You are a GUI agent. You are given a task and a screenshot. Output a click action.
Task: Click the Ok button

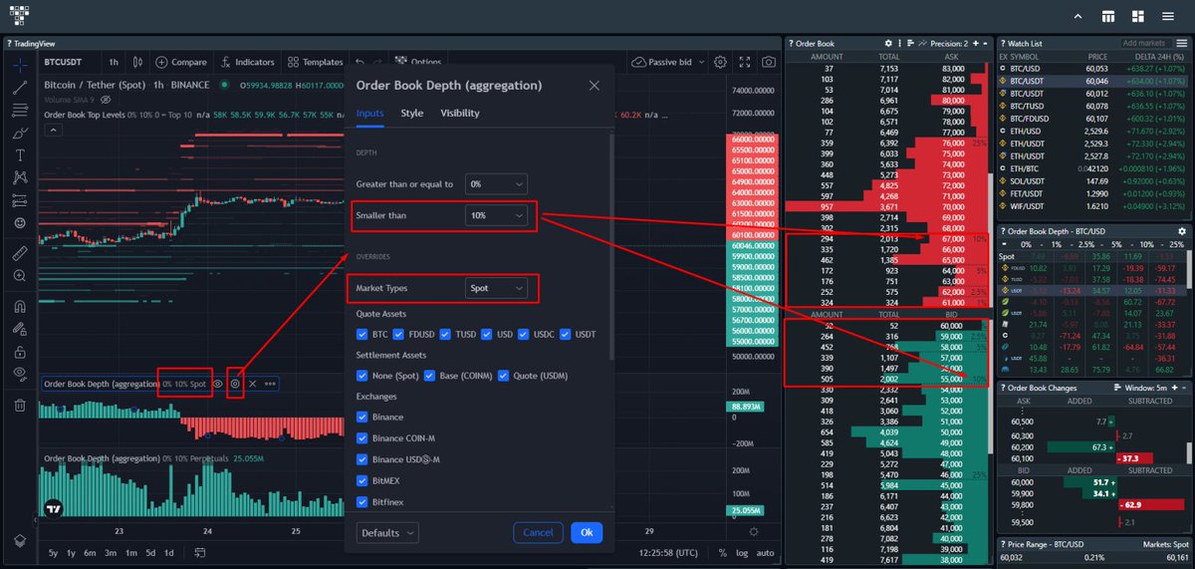(586, 533)
